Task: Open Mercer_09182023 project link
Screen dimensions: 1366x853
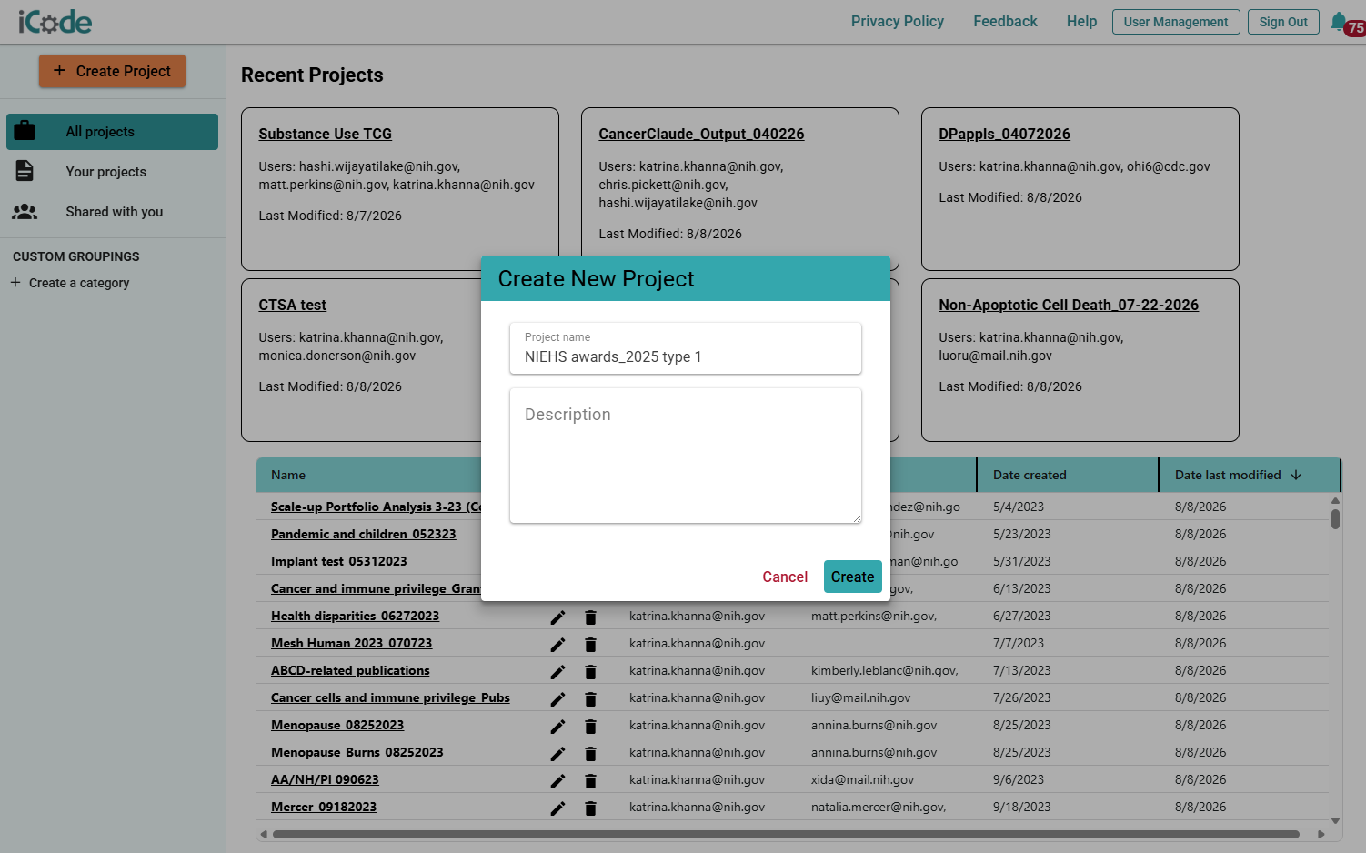Action: (x=324, y=807)
